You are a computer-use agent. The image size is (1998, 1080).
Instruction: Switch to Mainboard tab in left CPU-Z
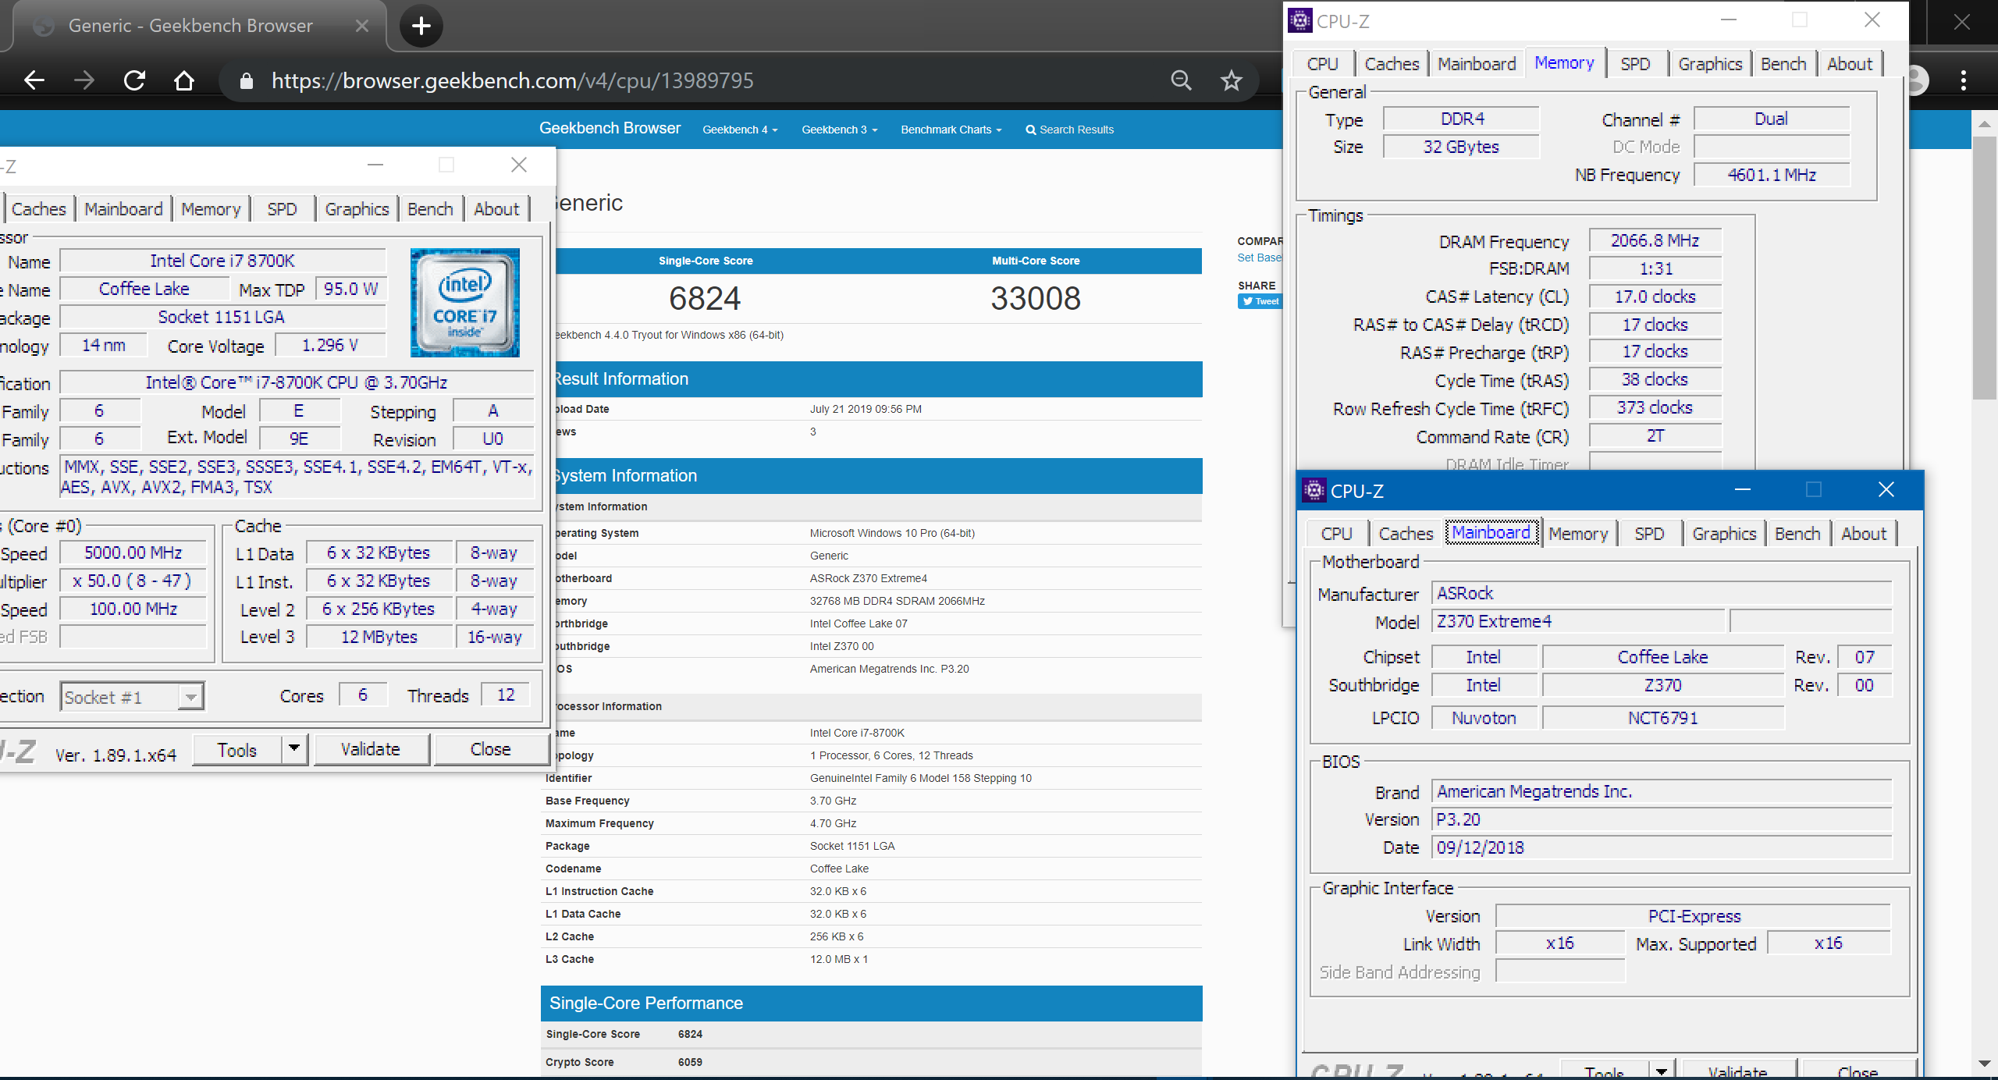123,209
